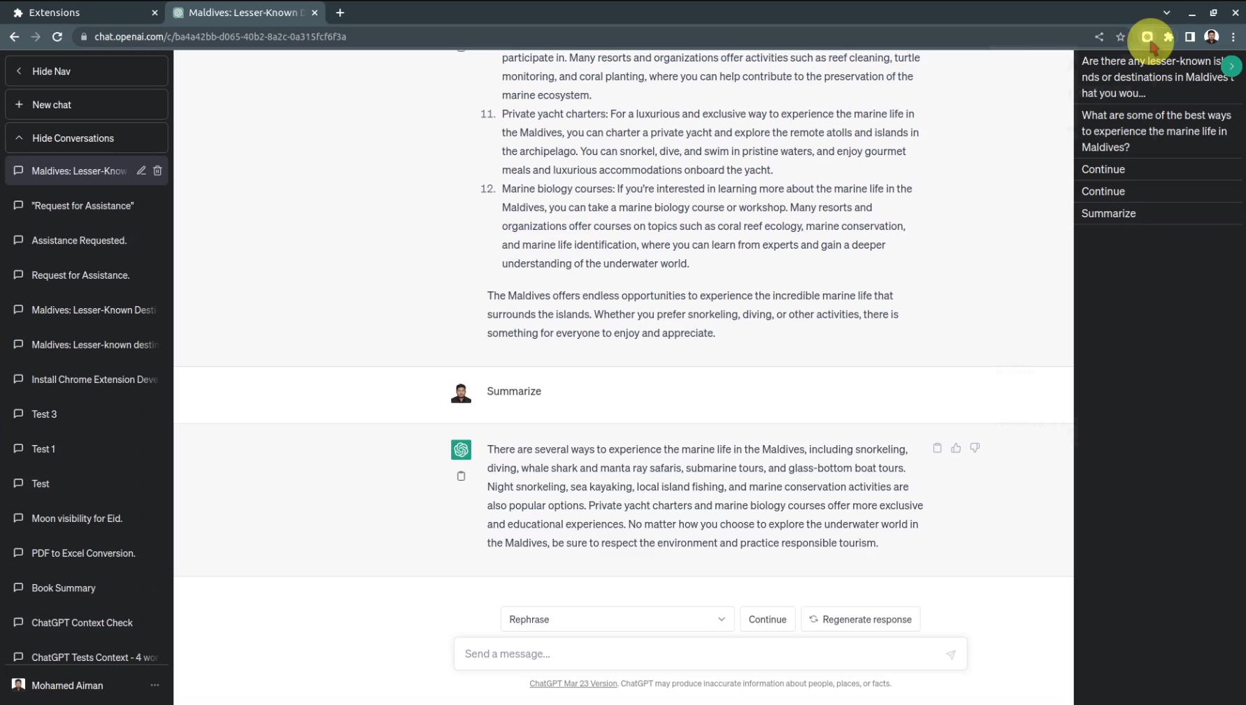
Task: Open the highlighted yellow extension icon
Action: pyautogui.click(x=1147, y=36)
